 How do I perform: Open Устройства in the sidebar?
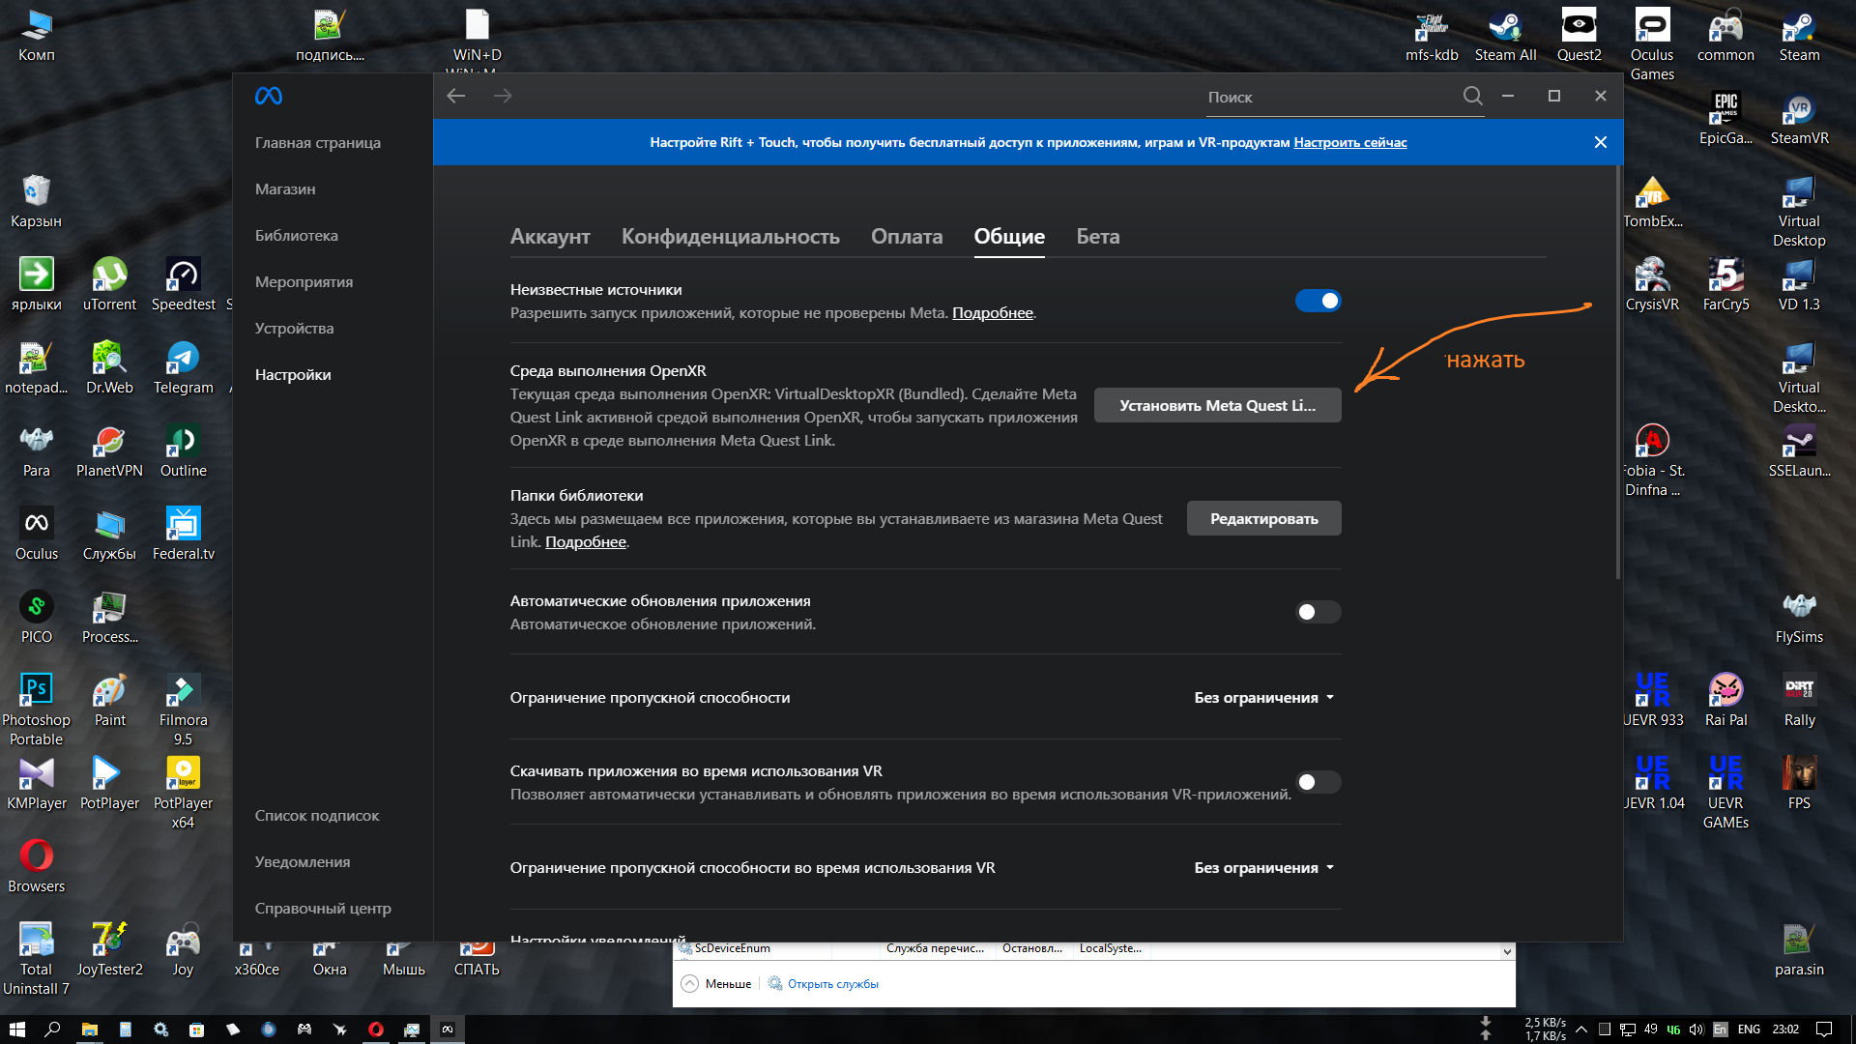294,328
